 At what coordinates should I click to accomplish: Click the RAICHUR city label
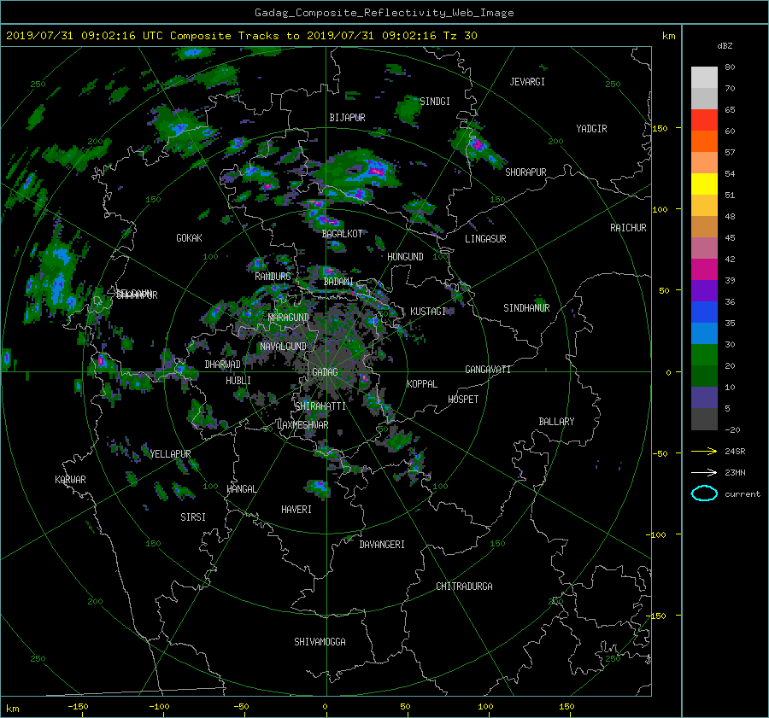tap(628, 228)
